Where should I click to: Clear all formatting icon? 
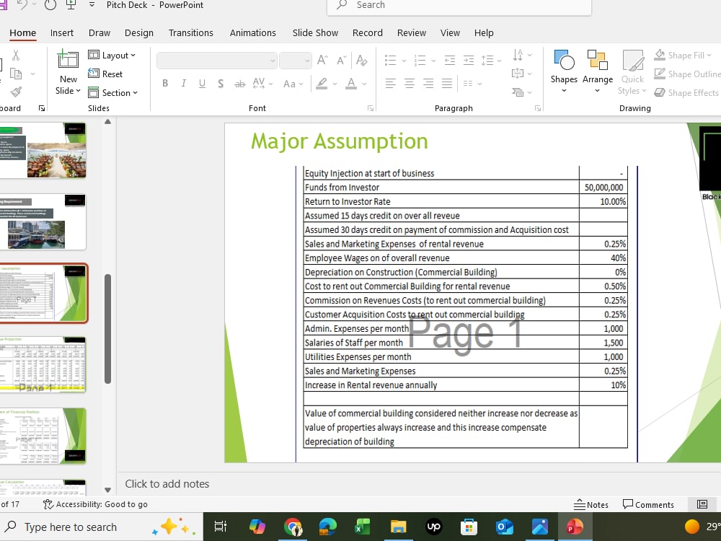click(x=361, y=60)
